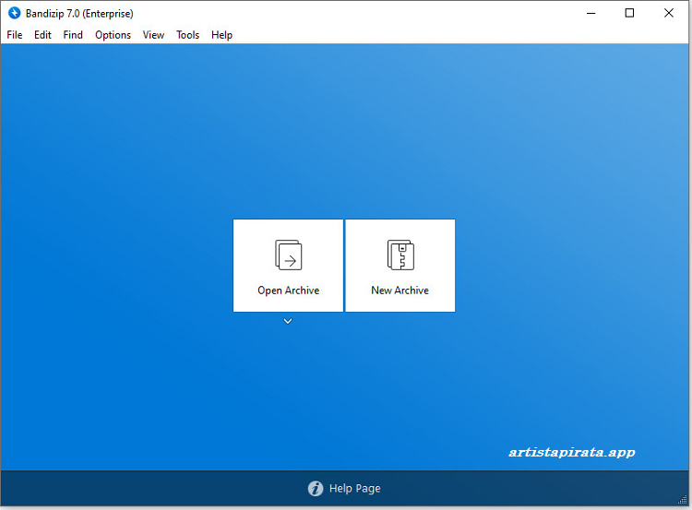This screenshot has width=692, height=510.
Task: Open the Help menu in the menu bar
Action: pyautogui.click(x=221, y=35)
